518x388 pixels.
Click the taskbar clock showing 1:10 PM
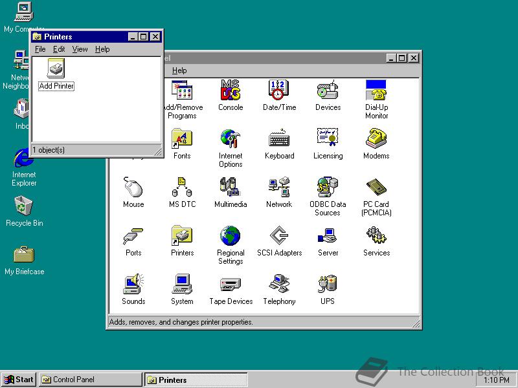[496, 380]
